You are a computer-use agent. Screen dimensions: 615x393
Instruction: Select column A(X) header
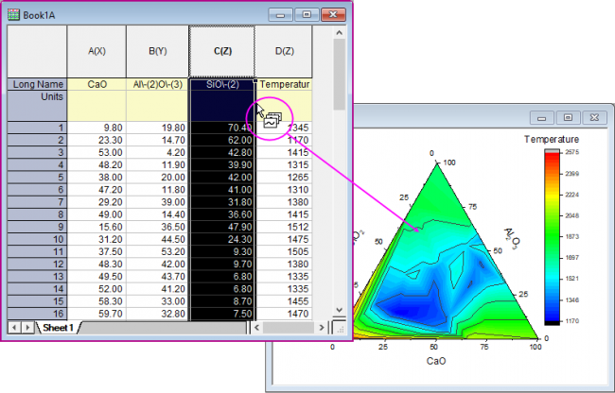96,51
